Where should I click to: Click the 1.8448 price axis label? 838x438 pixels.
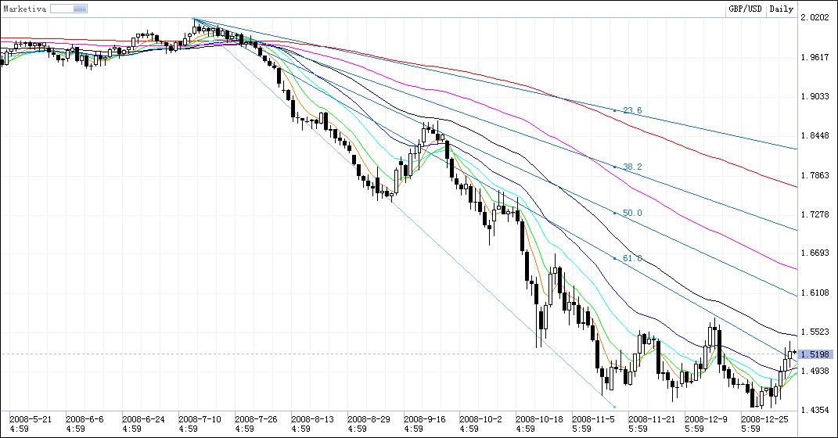click(815, 135)
